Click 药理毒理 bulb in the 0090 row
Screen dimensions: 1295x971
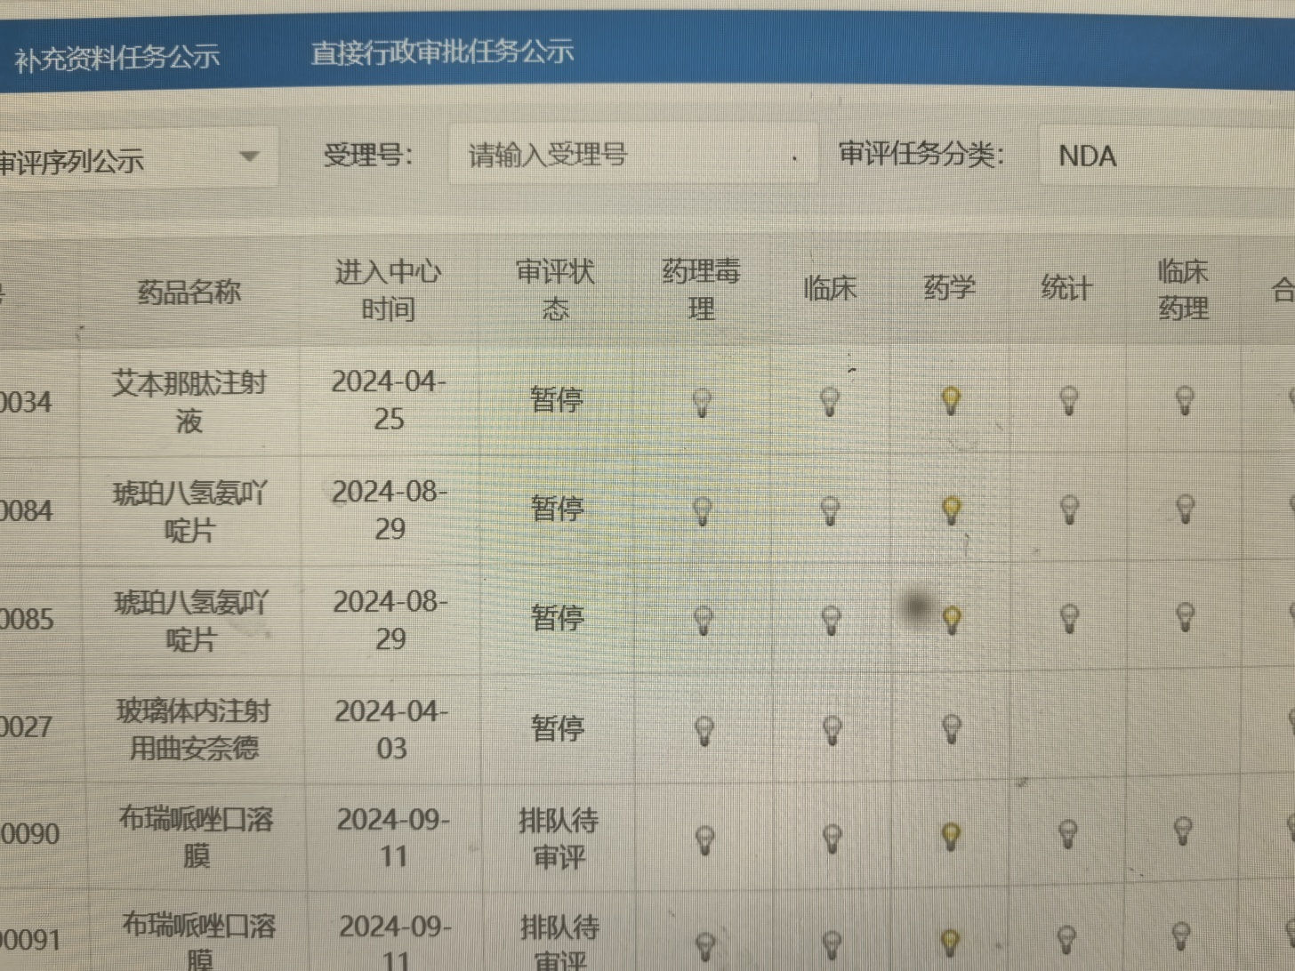[704, 839]
